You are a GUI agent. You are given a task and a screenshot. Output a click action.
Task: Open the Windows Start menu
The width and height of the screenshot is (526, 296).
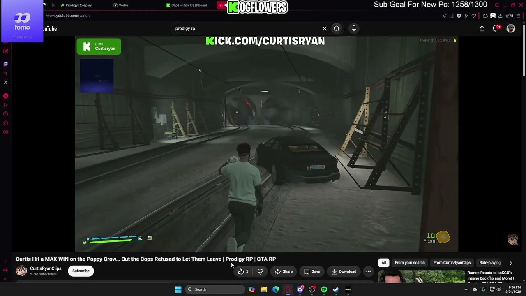pos(178,289)
